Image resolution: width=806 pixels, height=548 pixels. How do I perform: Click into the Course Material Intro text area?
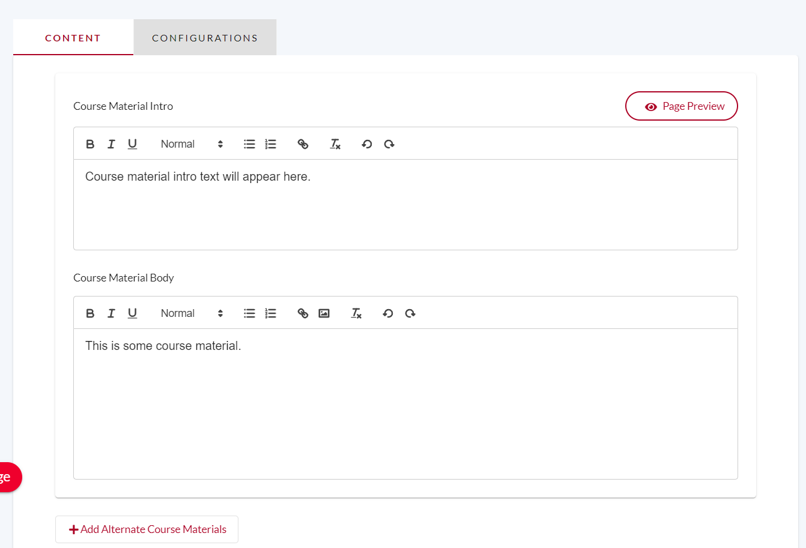[405, 204]
